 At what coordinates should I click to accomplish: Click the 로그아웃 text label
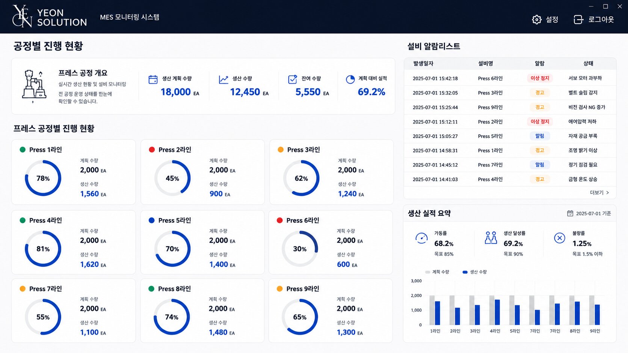(x=601, y=20)
